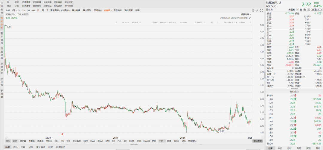Pin the date range with pushpin icon
The image size is (323, 150).
tap(250, 18)
